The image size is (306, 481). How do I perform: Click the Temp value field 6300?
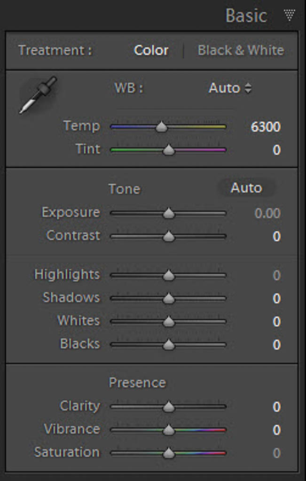tap(266, 127)
